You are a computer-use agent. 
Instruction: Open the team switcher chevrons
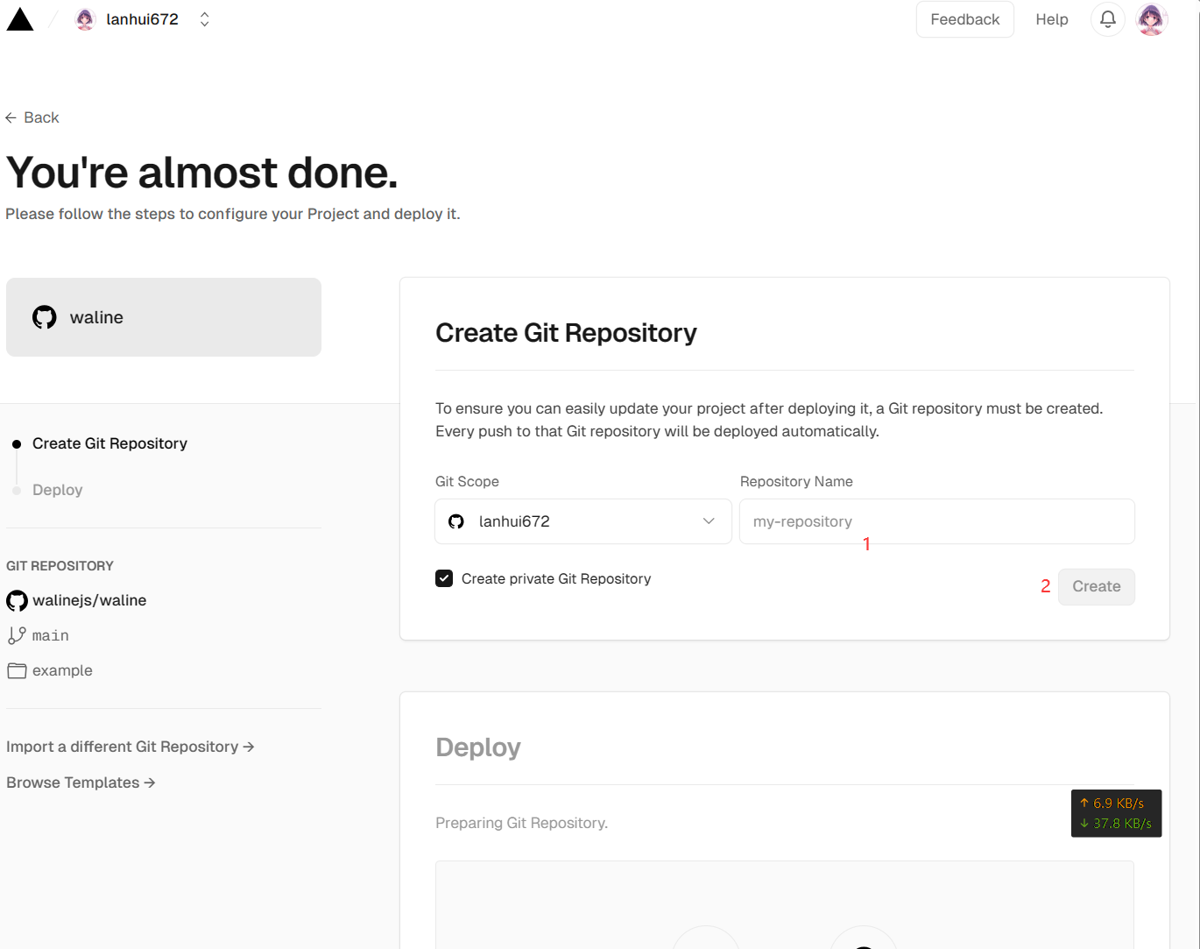[x=204, y=19]
